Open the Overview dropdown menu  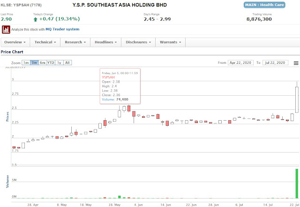click(x=15, y=42)
